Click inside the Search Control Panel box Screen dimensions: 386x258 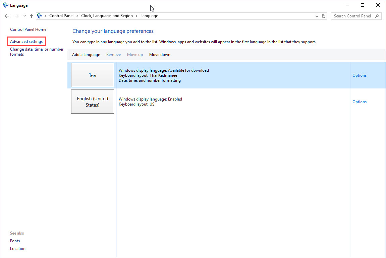pyautogui.click(x=352, y=16)
